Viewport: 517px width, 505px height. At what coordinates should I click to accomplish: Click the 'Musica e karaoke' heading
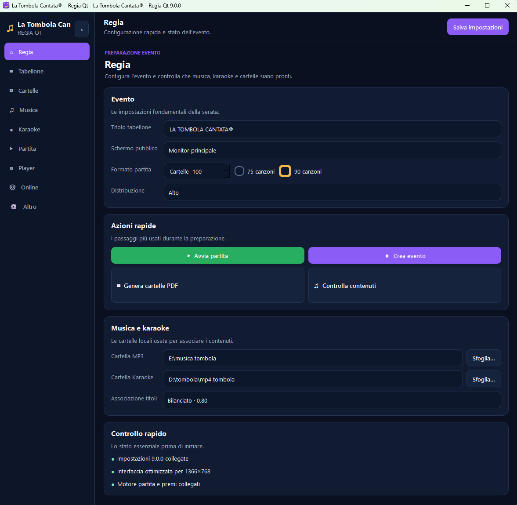click(140, 328)
